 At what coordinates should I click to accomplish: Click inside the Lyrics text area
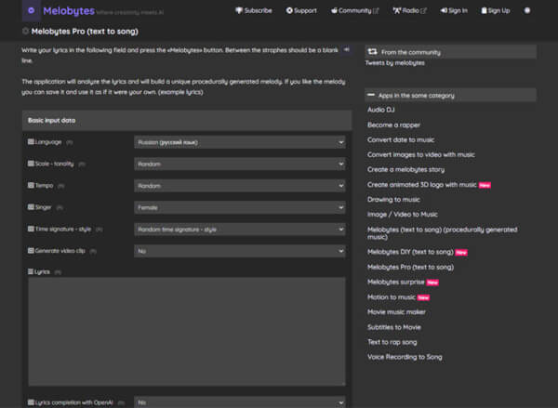click(186, 330)
